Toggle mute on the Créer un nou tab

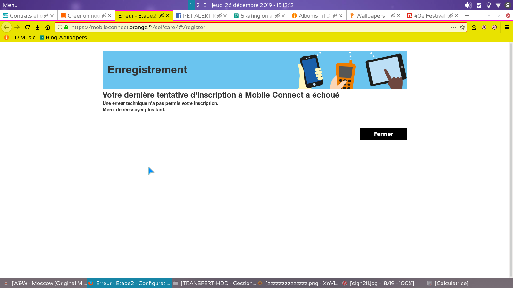click(104, 16)
